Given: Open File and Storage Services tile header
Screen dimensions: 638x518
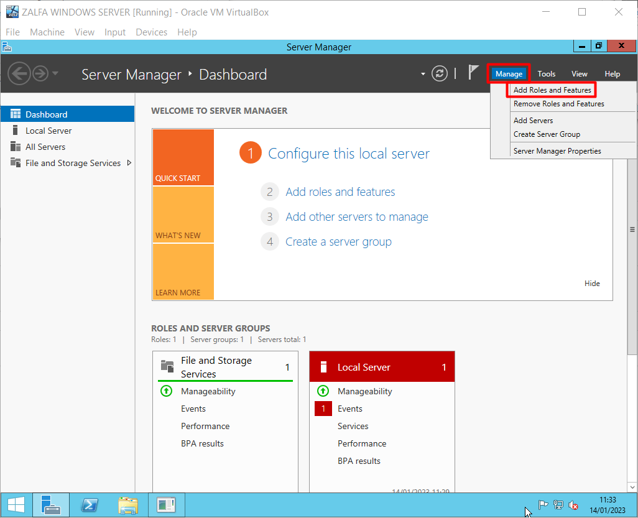Looking at the screenshot, I should [226, 367].
